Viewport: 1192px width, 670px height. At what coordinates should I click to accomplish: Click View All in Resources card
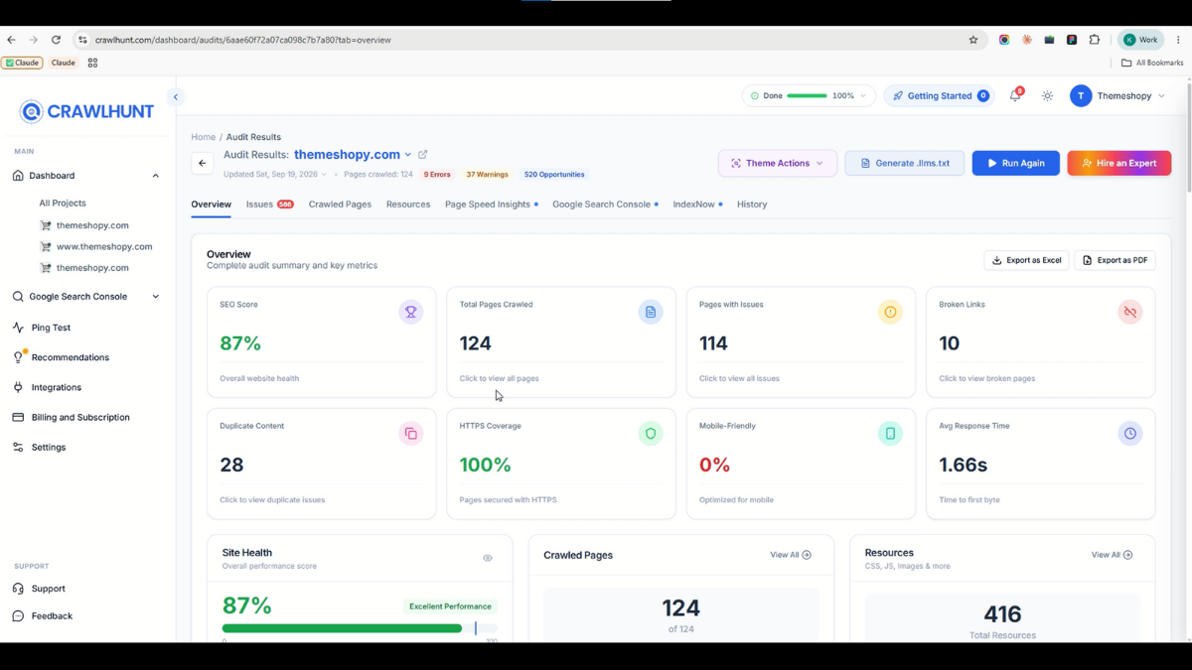[1112, 555]
